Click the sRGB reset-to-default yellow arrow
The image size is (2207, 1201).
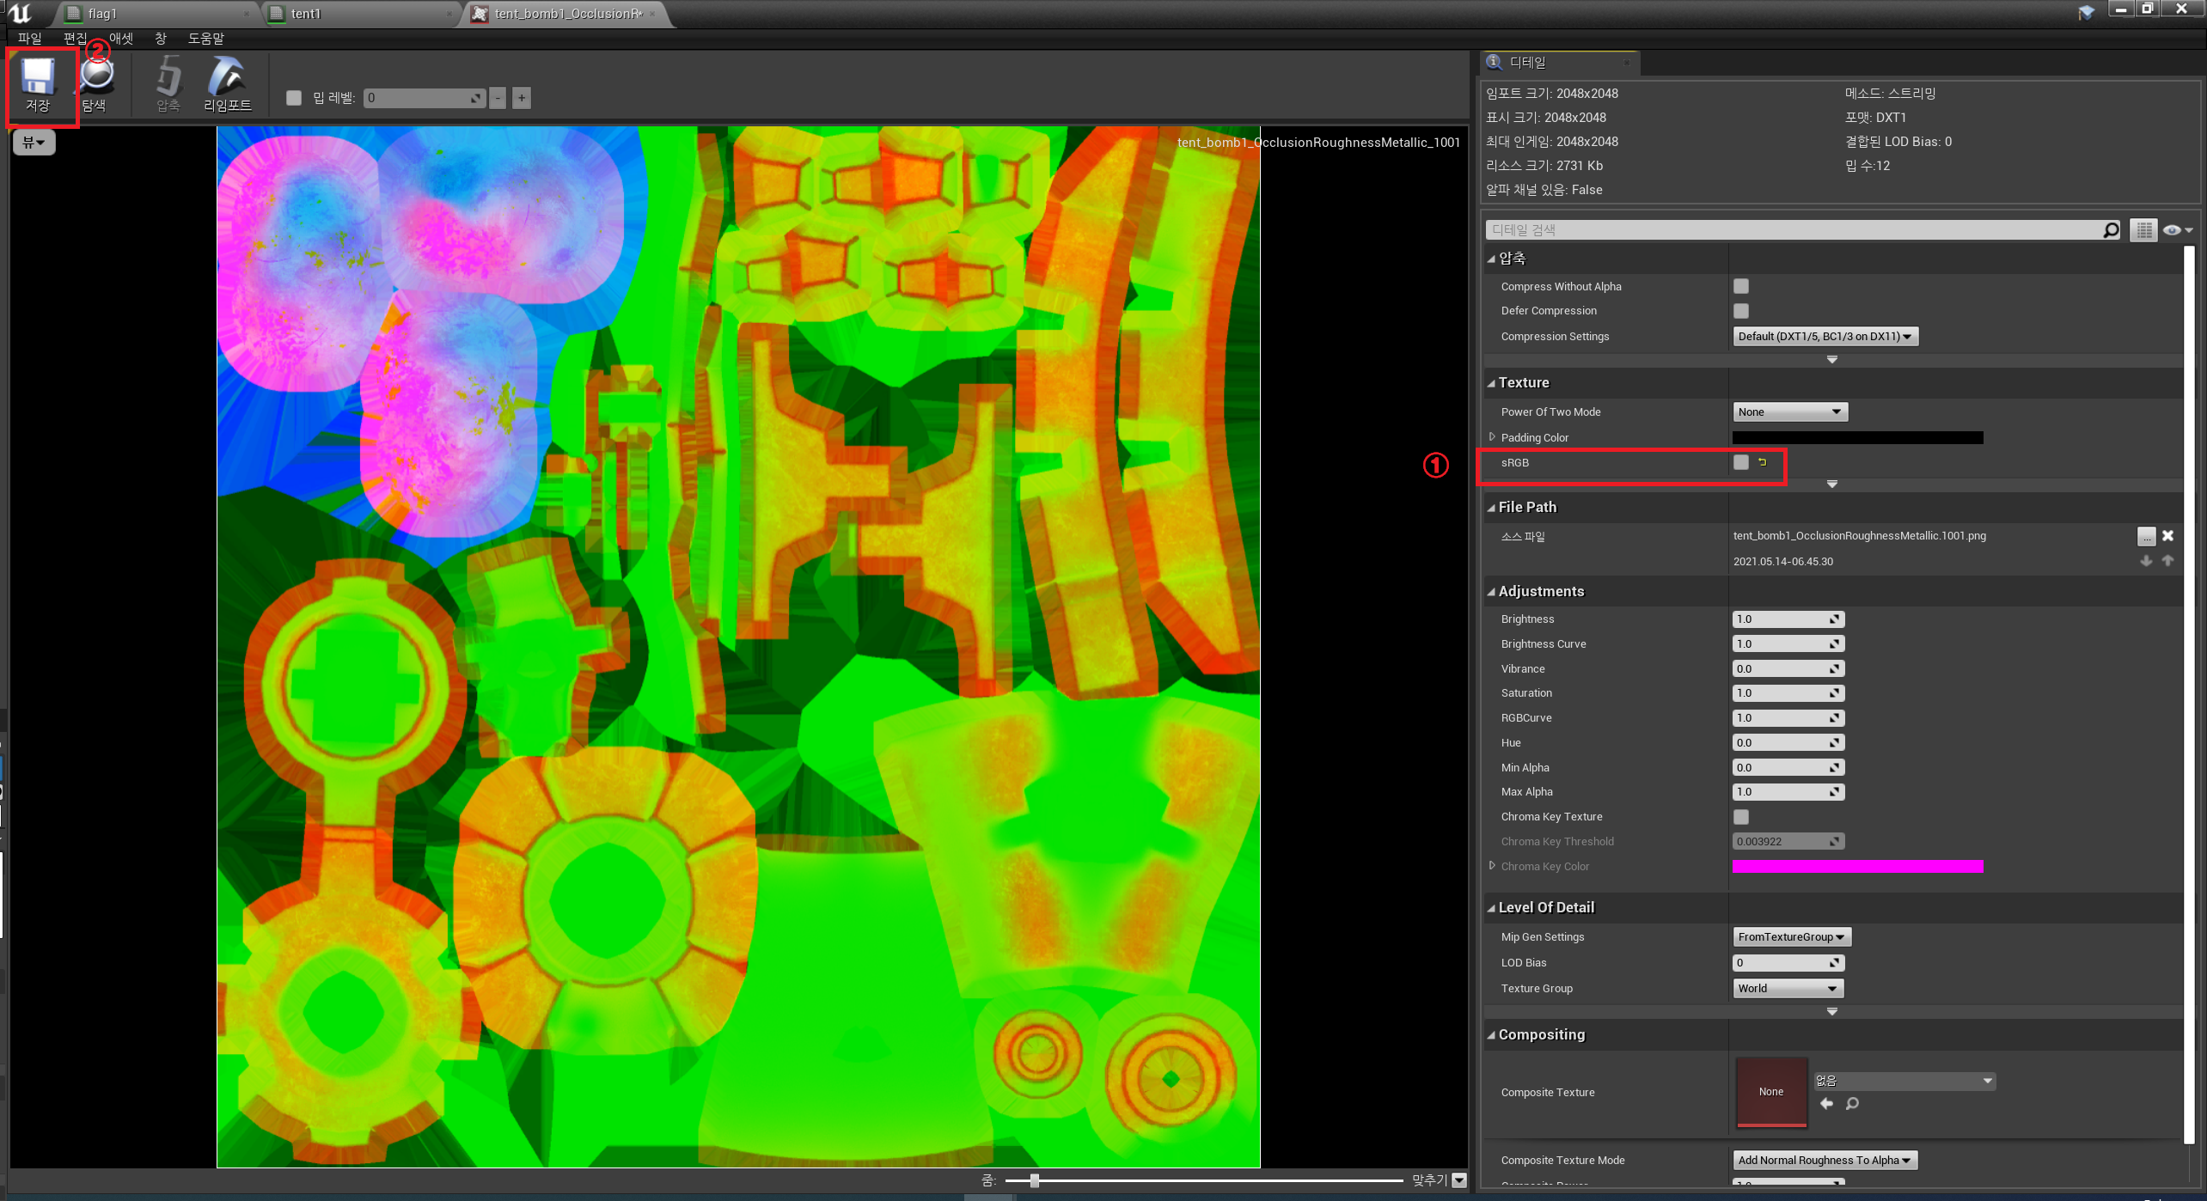tap(1762, 462)
